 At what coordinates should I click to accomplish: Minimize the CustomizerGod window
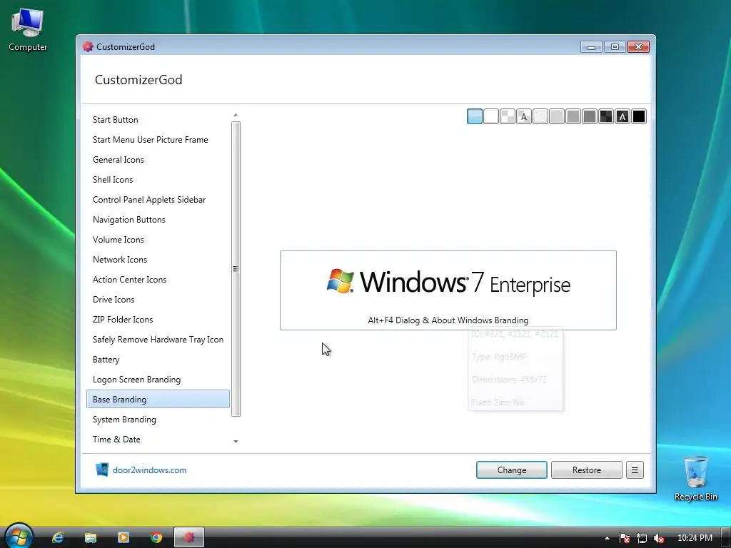591,46
